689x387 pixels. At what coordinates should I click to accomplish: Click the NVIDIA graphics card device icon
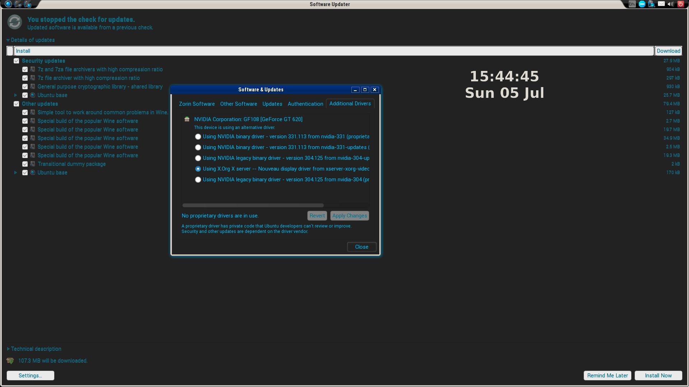click(x=187, y=119)
